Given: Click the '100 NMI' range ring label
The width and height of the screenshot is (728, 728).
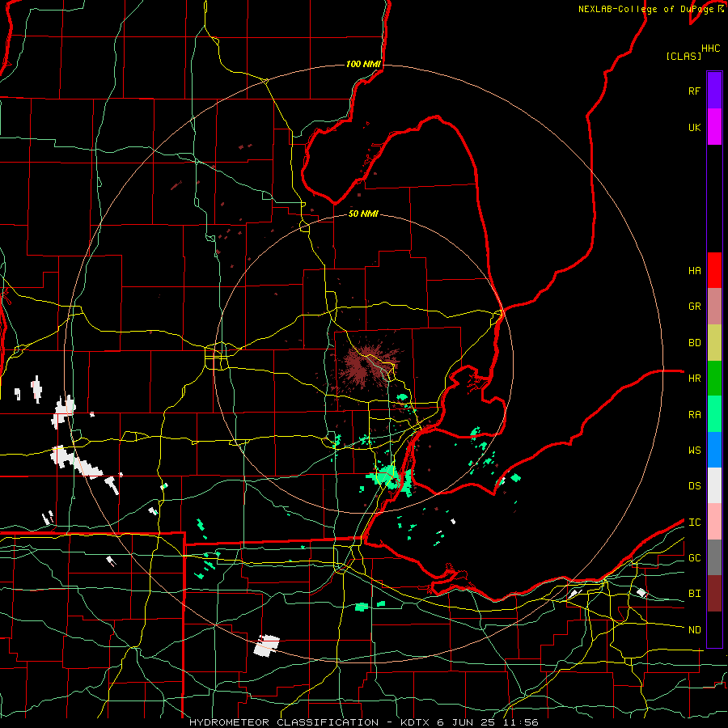Looking at the screenshot, I should (363, 64).
